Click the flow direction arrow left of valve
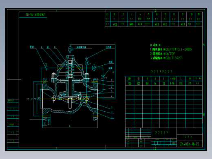The width and height of the screenshot is (212, 159). pyautogui.click(x=46, y=67)
